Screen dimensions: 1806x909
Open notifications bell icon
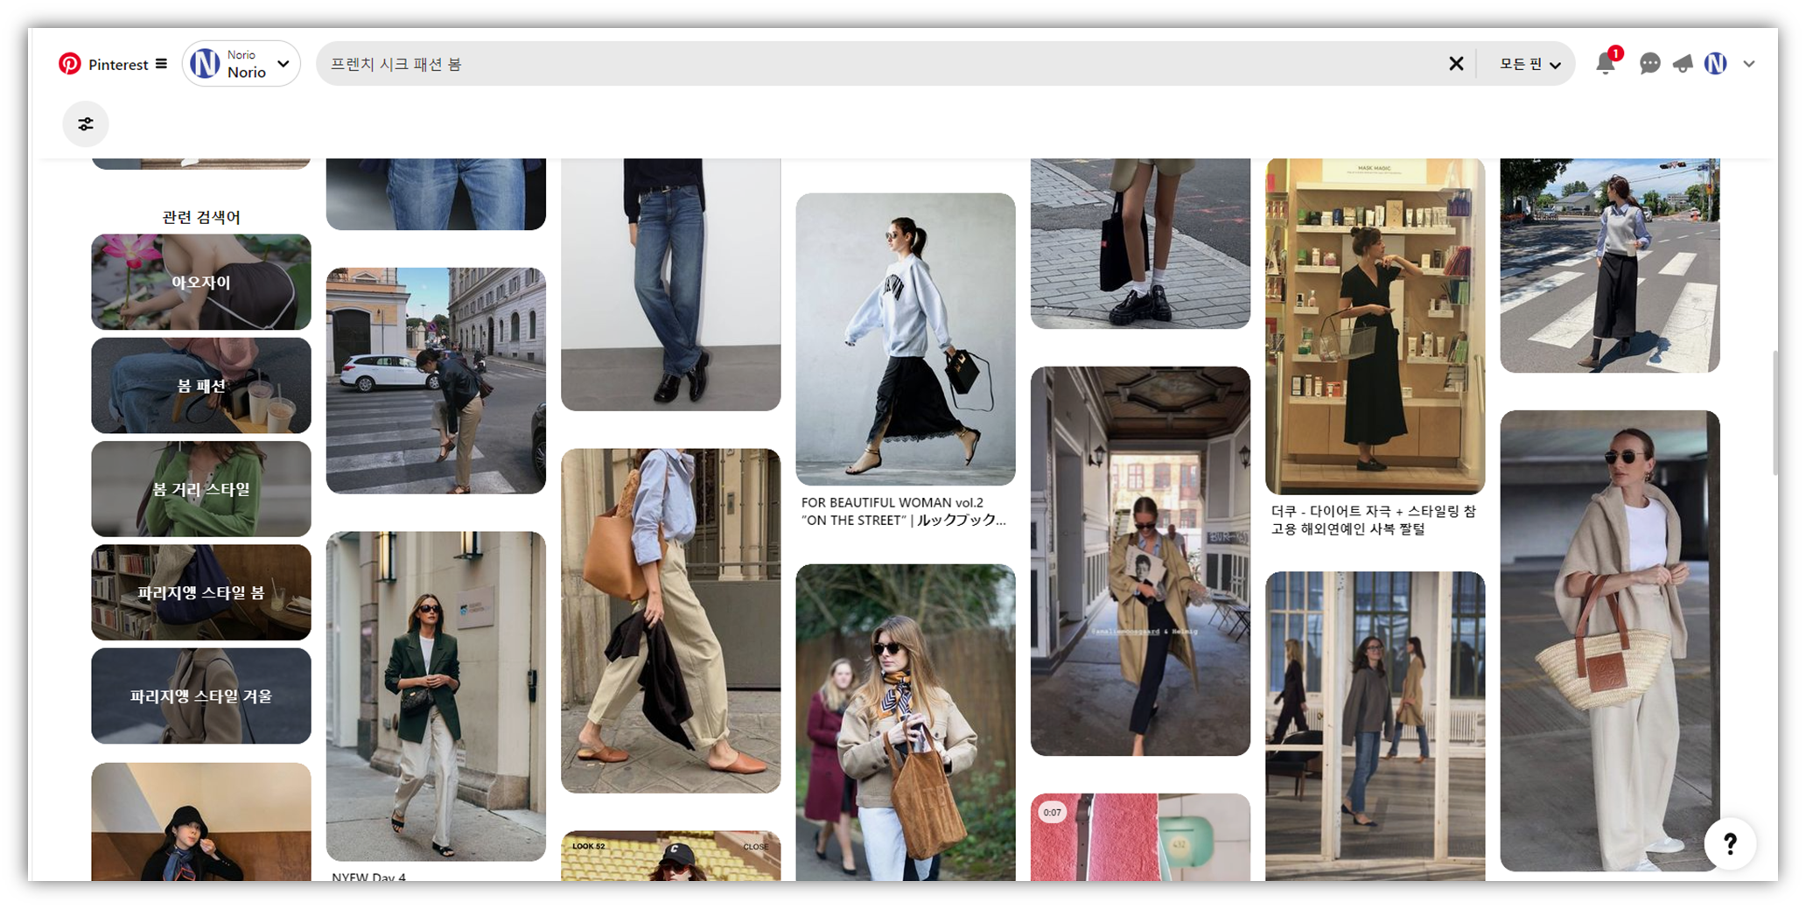[1605, 64]
